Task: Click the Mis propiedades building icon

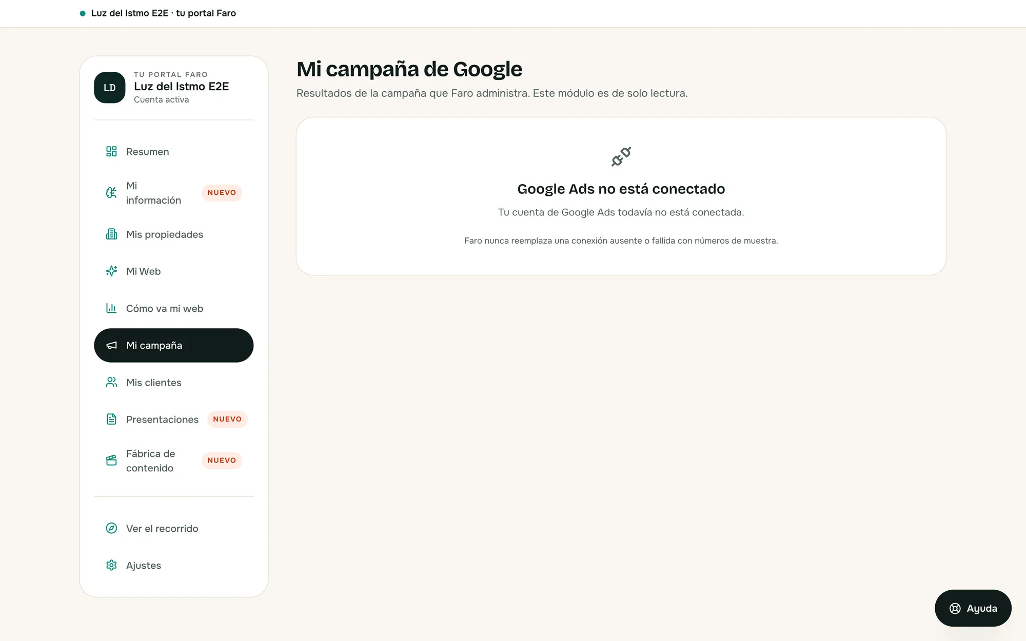Action: (x=111, y=234)
